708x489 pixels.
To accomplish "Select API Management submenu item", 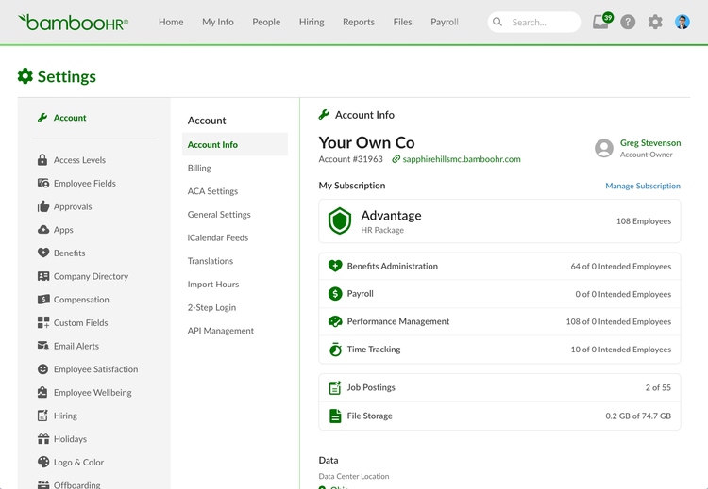I will pyautogui.click(x=221, y=331).
